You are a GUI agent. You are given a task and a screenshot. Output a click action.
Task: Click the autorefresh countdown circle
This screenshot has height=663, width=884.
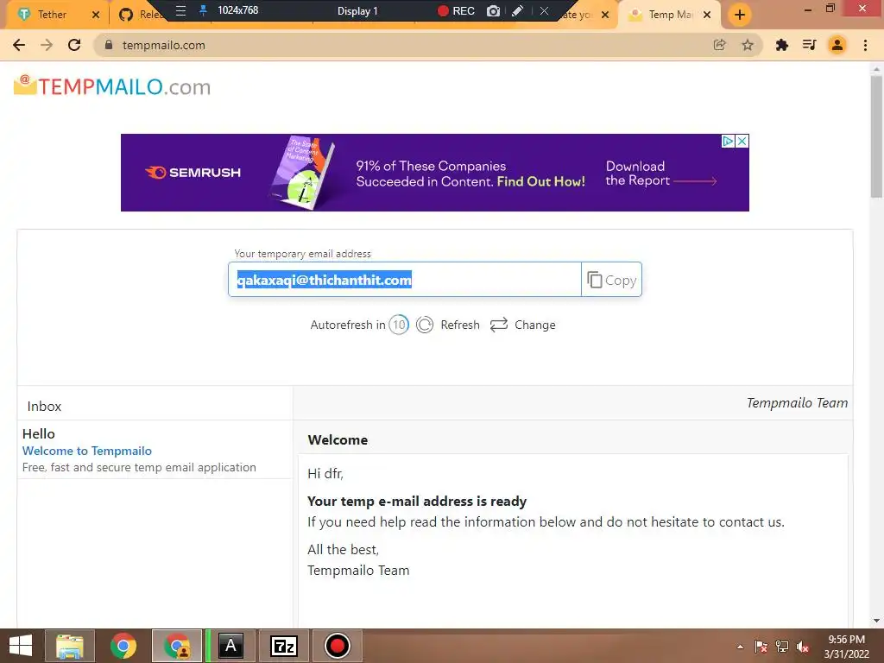(399, 325)
